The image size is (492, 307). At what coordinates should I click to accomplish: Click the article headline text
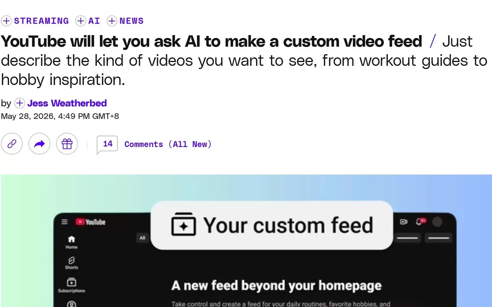tap(211, 41)
